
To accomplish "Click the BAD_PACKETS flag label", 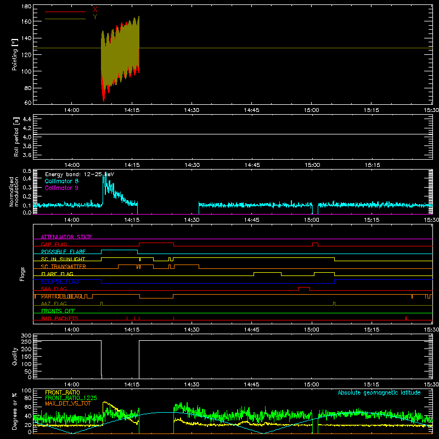I will [x=60, y=318].
